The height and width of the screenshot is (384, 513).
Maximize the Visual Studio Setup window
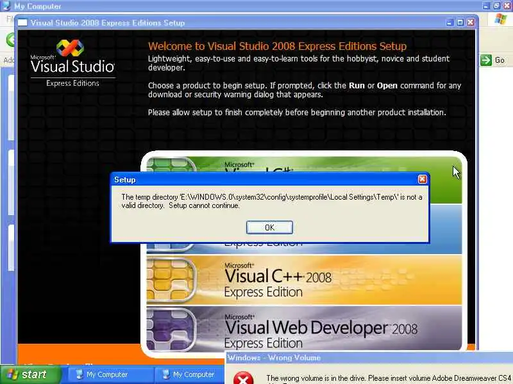coord(460,22)
